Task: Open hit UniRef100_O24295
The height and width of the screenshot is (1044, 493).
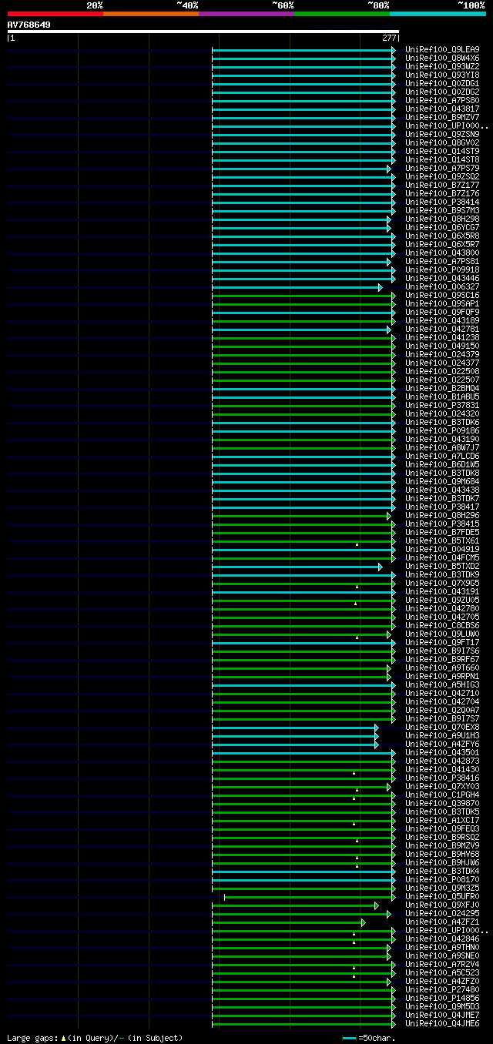Action: (442, 914)
